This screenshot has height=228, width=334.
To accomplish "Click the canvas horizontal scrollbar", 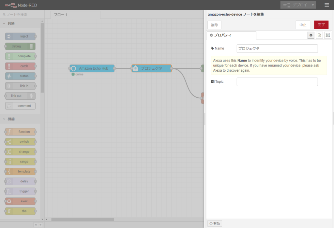I will coord(82,220).
